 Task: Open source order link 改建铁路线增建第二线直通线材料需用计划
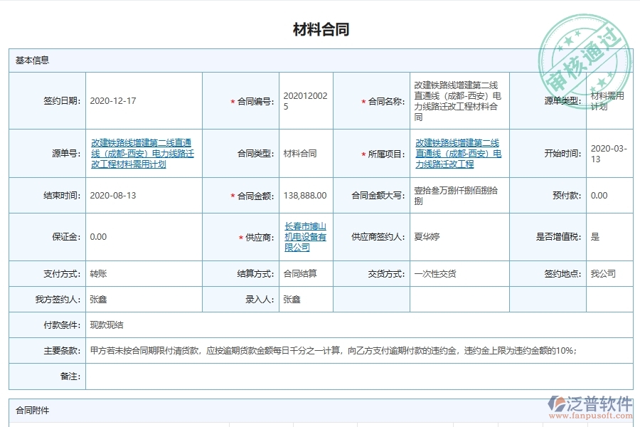coord(142,154)
